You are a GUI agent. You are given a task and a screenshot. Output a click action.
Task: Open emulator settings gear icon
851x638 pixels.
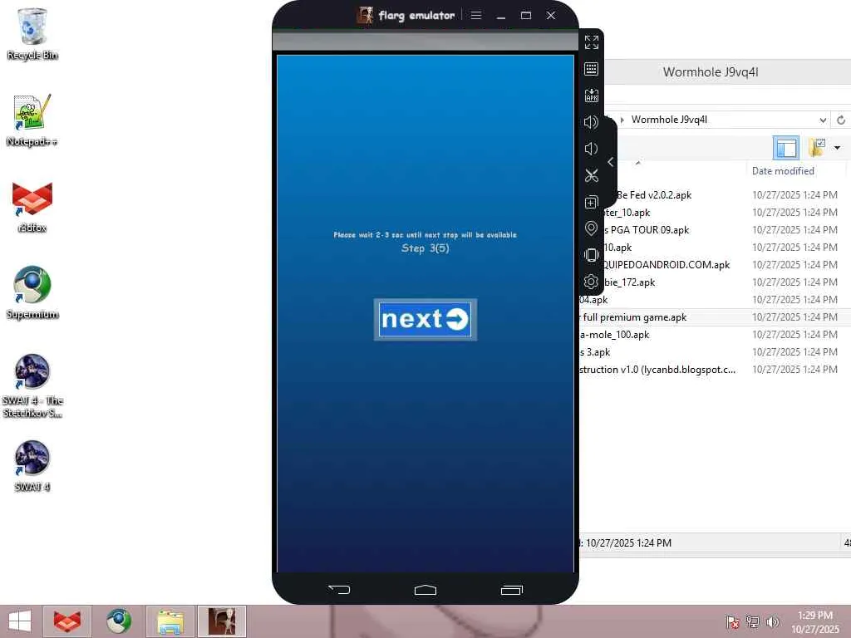coord(591,282)
